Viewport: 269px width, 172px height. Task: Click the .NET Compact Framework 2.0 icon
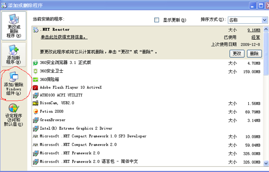[35, 145]
